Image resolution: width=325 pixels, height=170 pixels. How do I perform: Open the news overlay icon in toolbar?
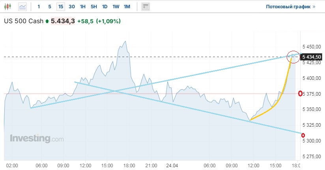pyautogui.click(x=146, y=7)
